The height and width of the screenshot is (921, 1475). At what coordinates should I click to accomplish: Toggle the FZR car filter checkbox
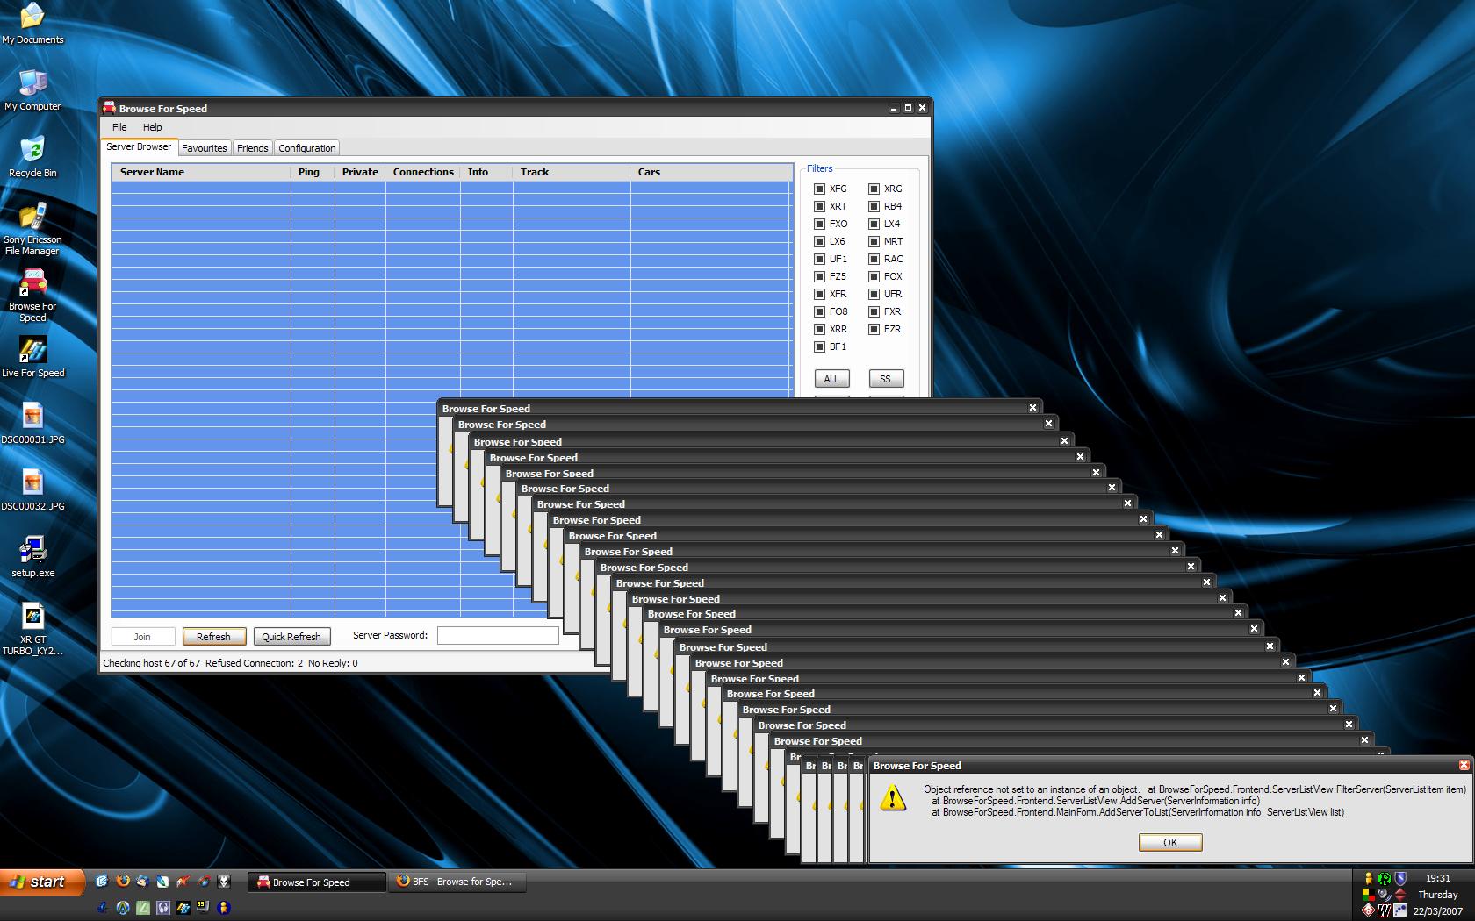(874, 329)
